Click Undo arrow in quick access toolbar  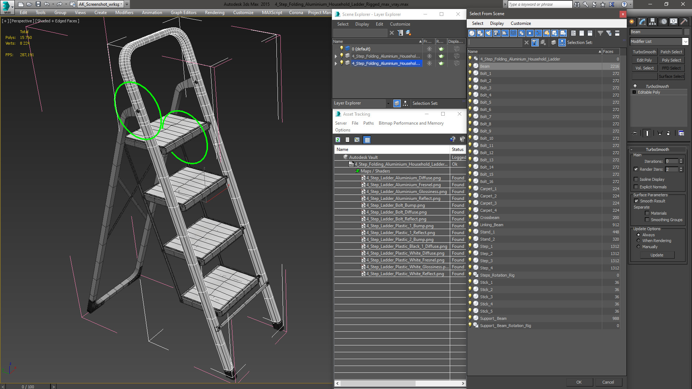click(x=46, y=4)
